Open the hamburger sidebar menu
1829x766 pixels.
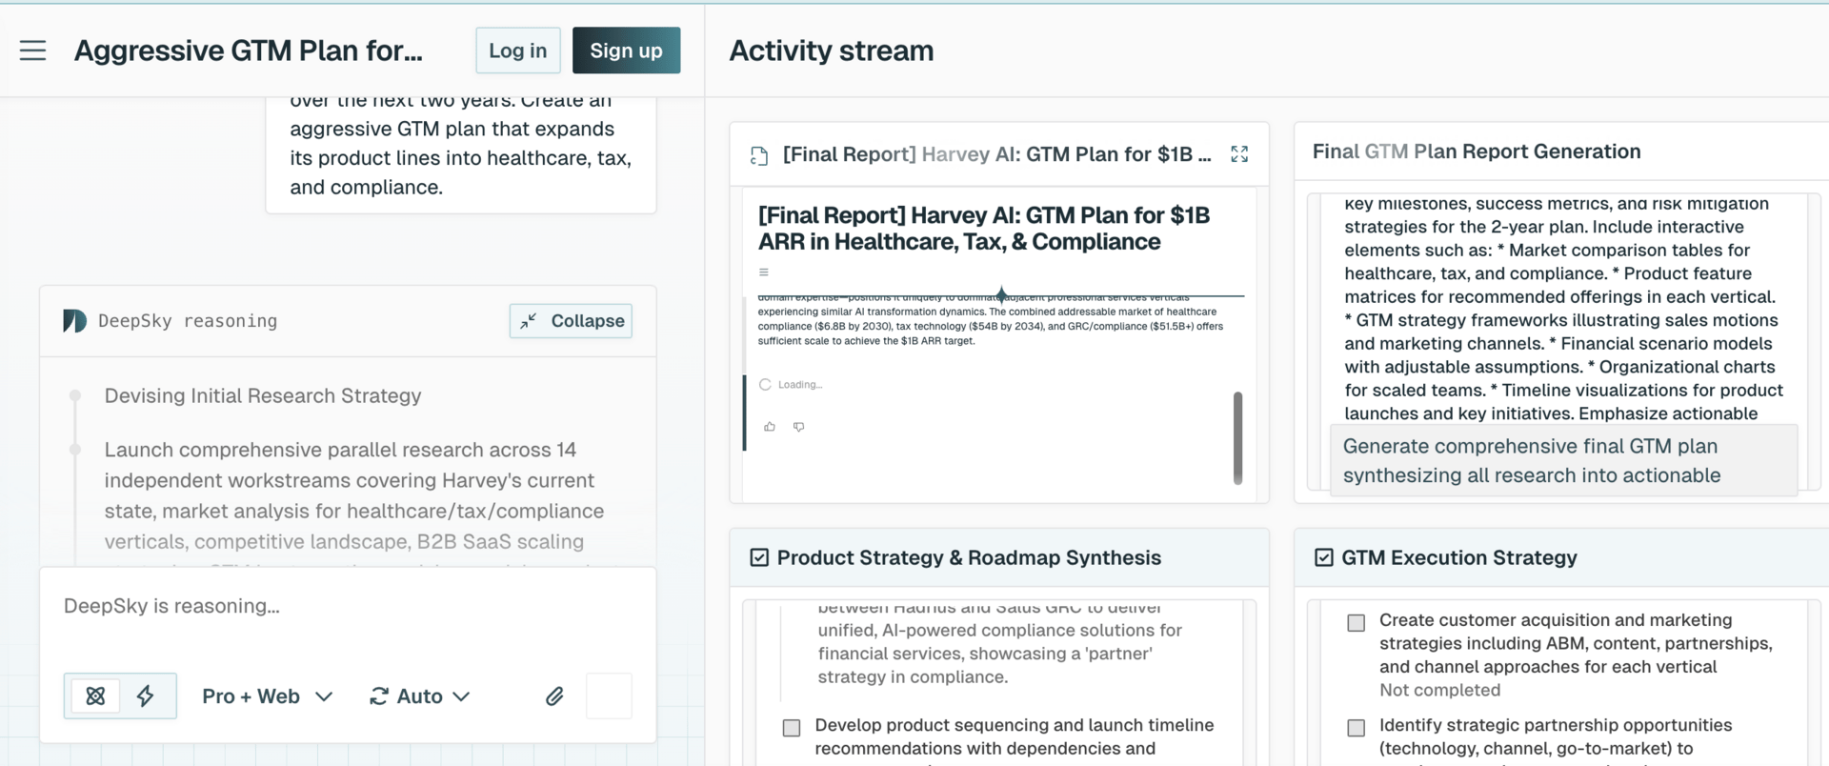coord(33,50)
